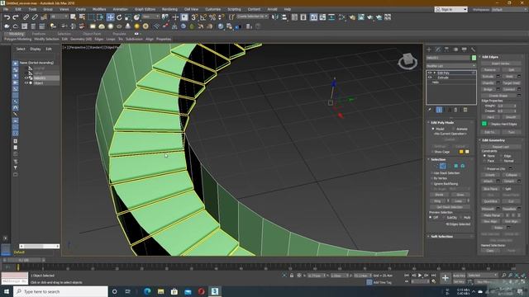
Task: Click the Collapse button in Edit Geometry
Action: 511,175
